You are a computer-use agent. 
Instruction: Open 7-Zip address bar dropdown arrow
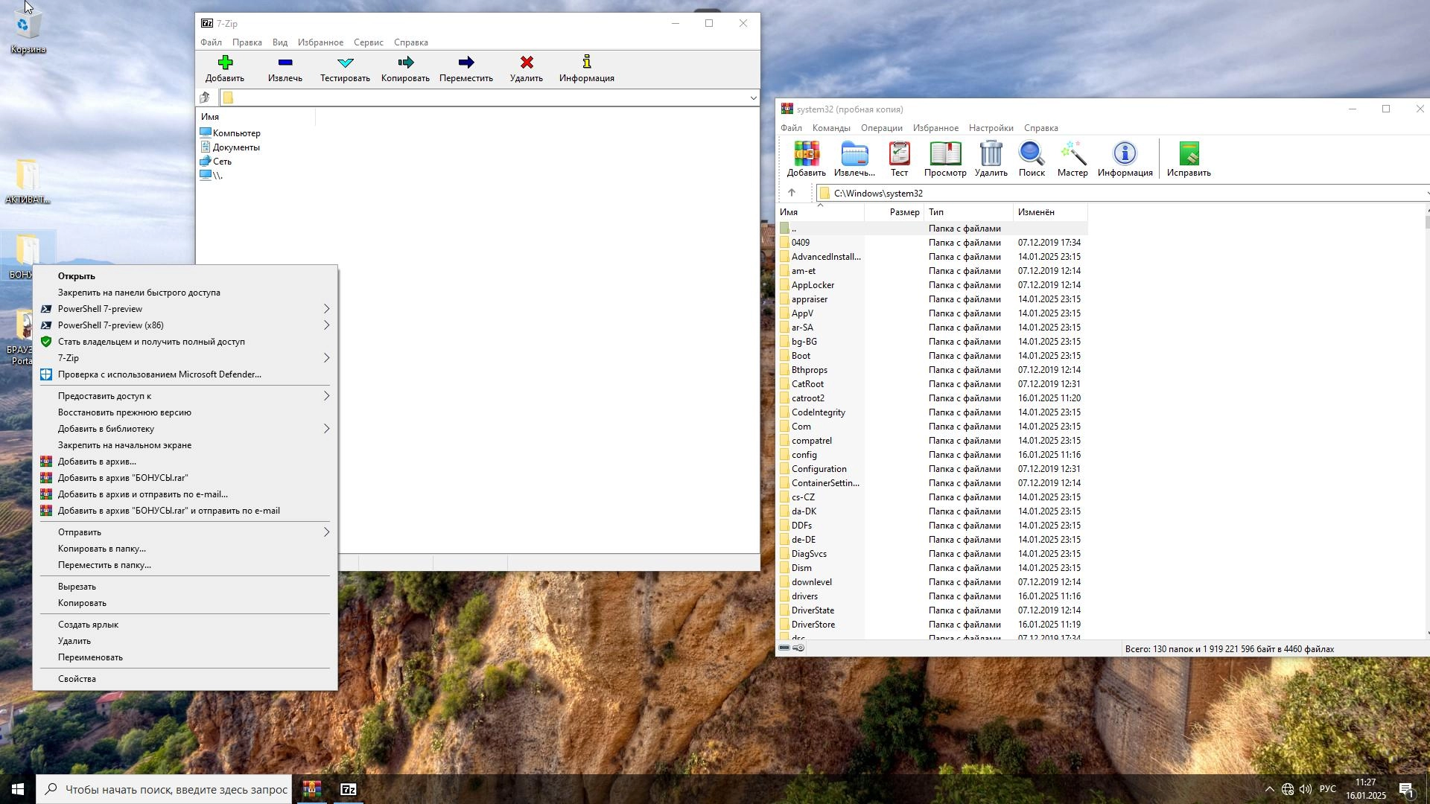753,98
